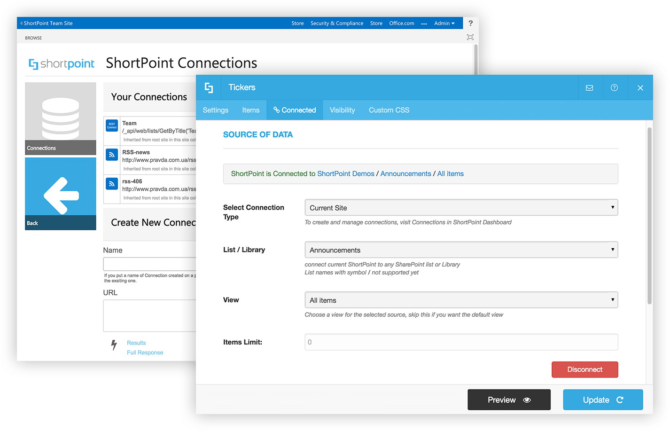Expand the View dropdown showing All items

(461, 300)
